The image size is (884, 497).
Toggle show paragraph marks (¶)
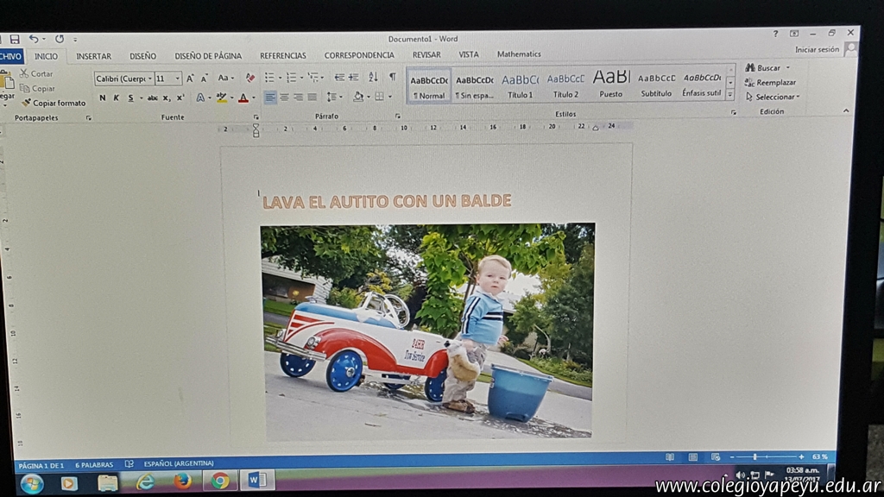[x=392, y=78]
